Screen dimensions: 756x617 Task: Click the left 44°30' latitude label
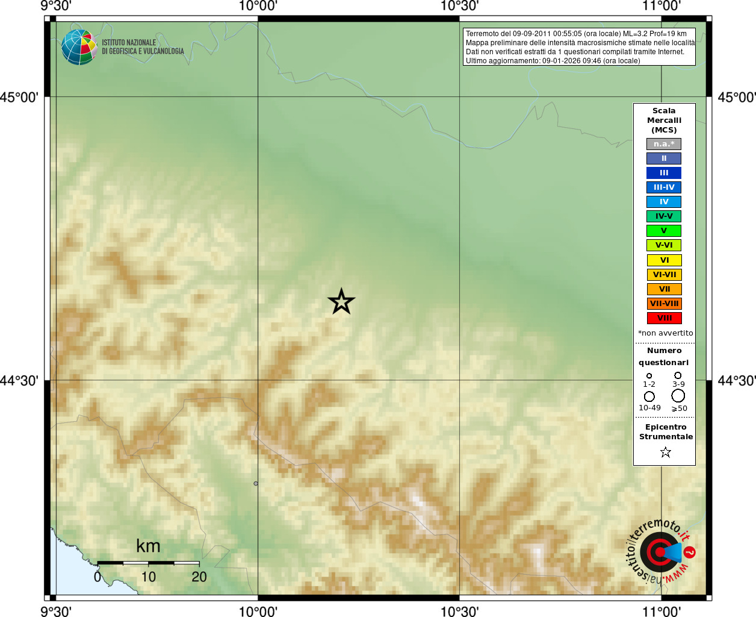click(19, 380)
